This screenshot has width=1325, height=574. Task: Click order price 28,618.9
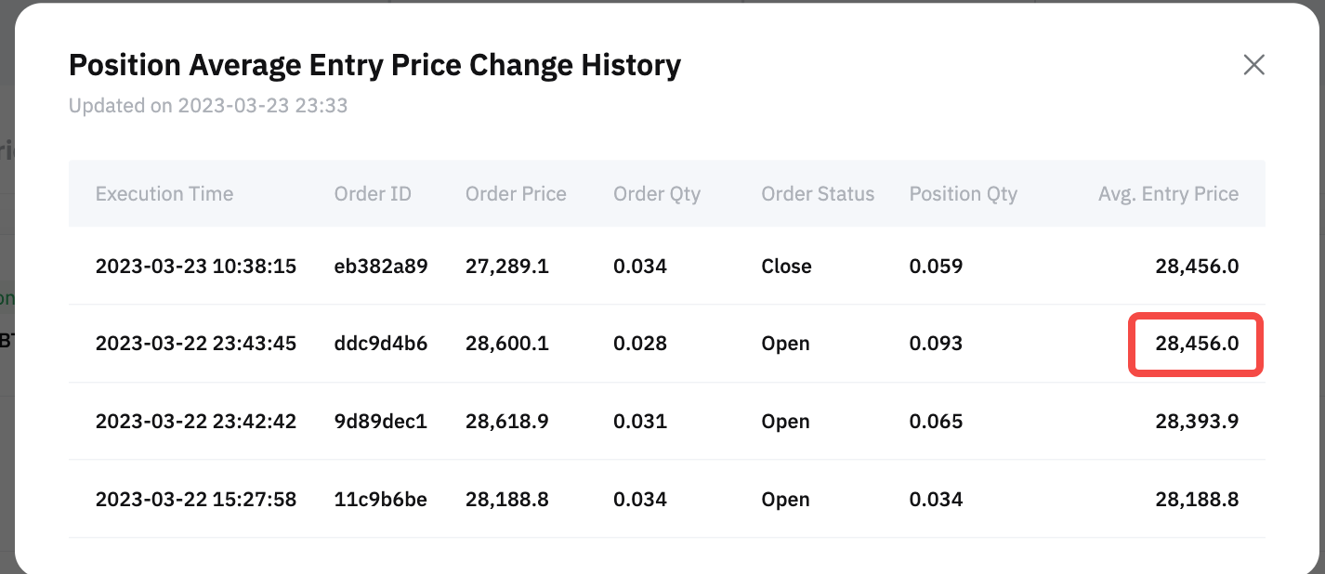point(507,422)
